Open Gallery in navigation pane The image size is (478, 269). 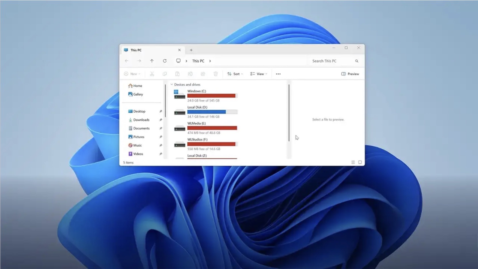[135, 94]
